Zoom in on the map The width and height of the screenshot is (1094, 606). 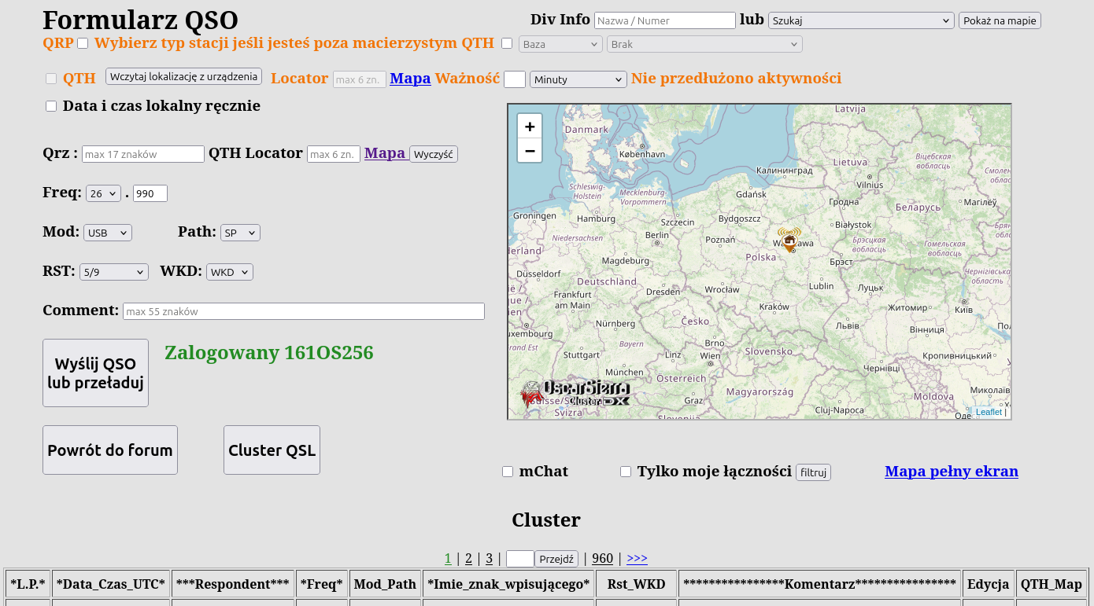(x=530, y=127)
